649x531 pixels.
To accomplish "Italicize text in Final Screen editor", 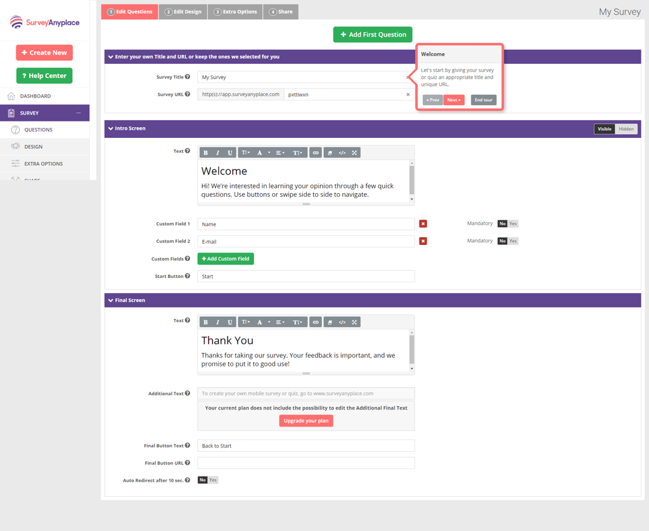I will click(218, 322).
